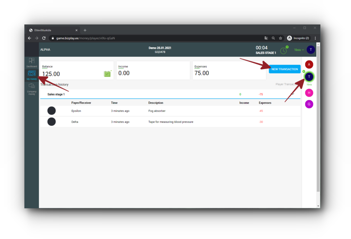Open a new browser tab
Screen dimensions: 351x239
[85, 30]
